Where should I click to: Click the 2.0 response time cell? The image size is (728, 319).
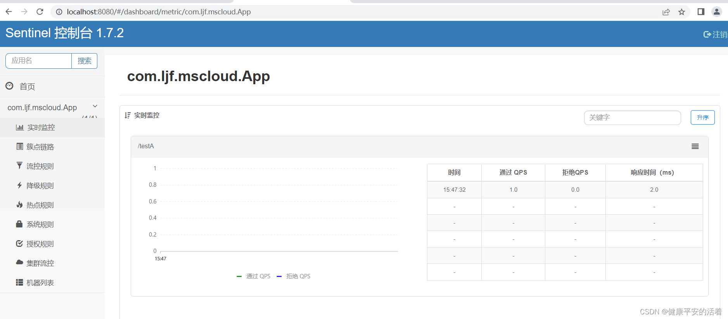pos(654,190)
